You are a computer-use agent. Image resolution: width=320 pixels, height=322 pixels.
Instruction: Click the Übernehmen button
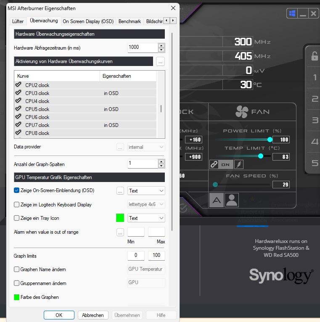pyautogui.click(x=127, y=315)
